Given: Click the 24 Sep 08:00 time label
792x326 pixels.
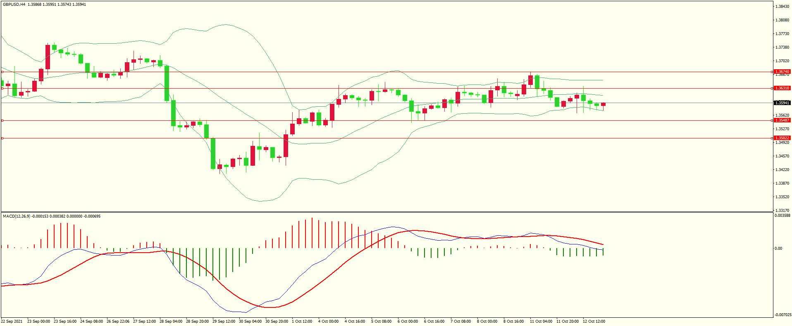Looking at the screenshot, I should tap(91, 321).
